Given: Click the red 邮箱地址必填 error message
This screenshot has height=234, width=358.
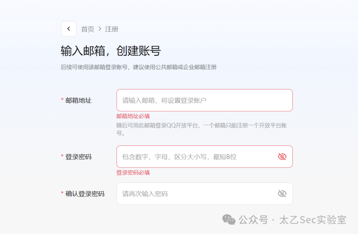Looking at the screenshot, I should point(132,116).
